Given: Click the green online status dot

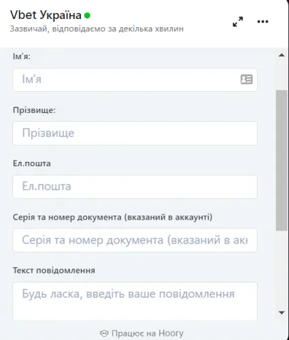Looking at the screenshot, I should point(87,16).
